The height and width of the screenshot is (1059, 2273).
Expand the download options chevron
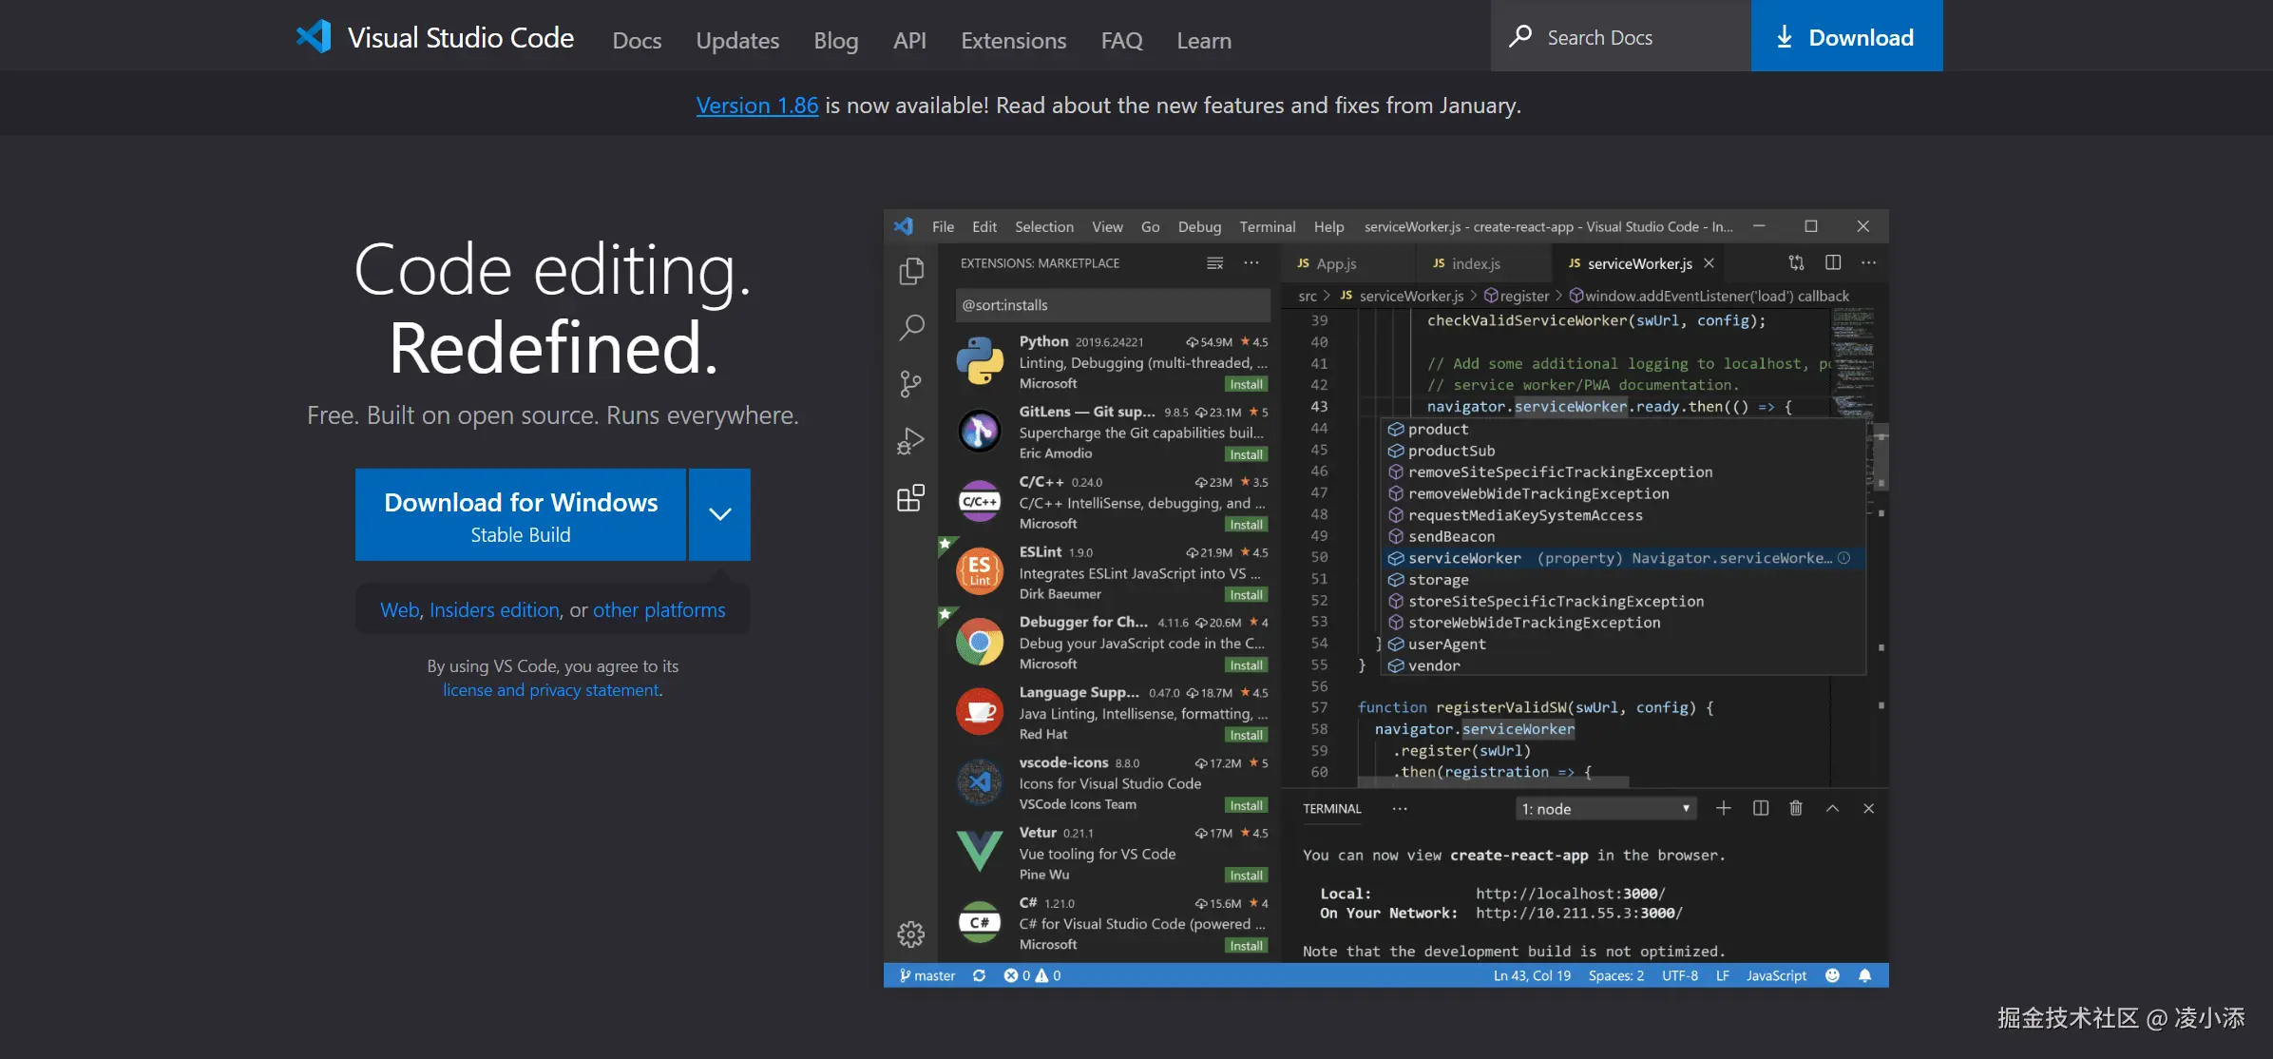[719, 514]
